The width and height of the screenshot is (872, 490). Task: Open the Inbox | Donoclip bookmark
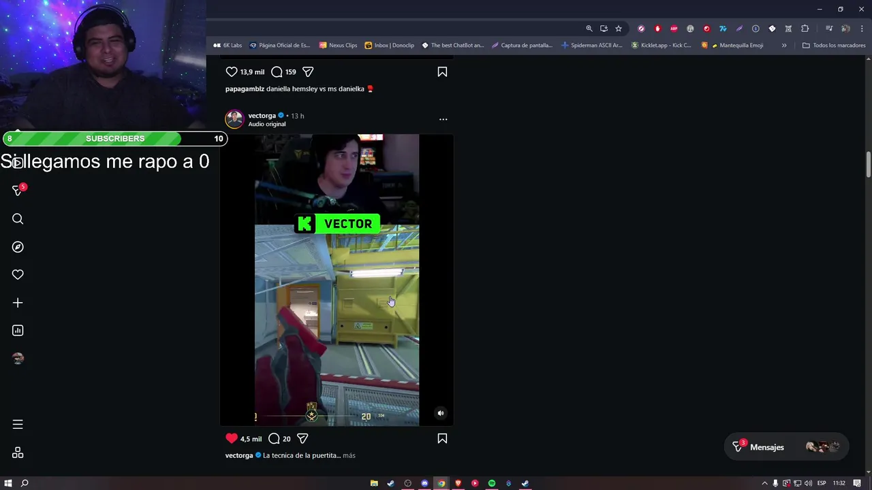pos(390,45)
